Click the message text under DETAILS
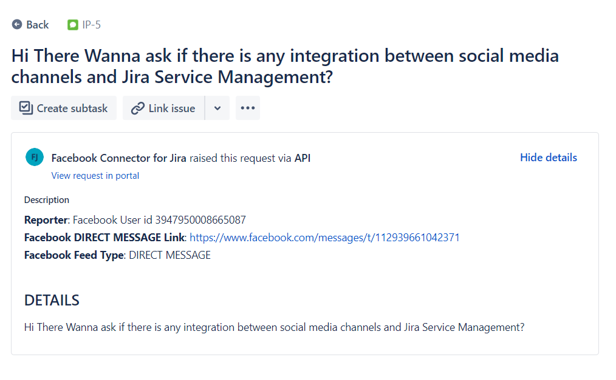The width and height of the screenshot is (616, 380). (x=274, y=327)
